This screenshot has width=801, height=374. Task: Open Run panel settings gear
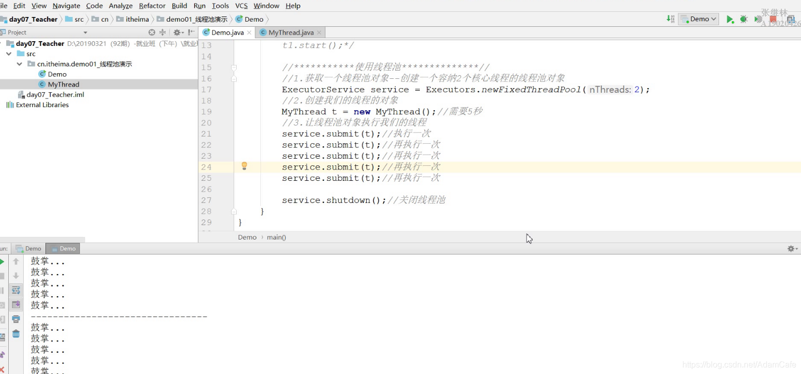792,248
